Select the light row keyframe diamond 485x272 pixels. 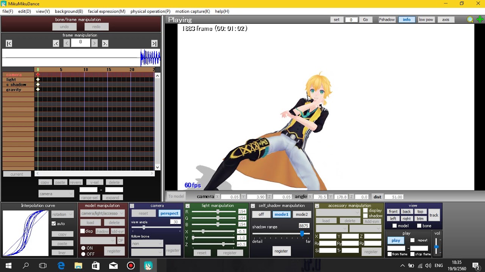(38, 80)
